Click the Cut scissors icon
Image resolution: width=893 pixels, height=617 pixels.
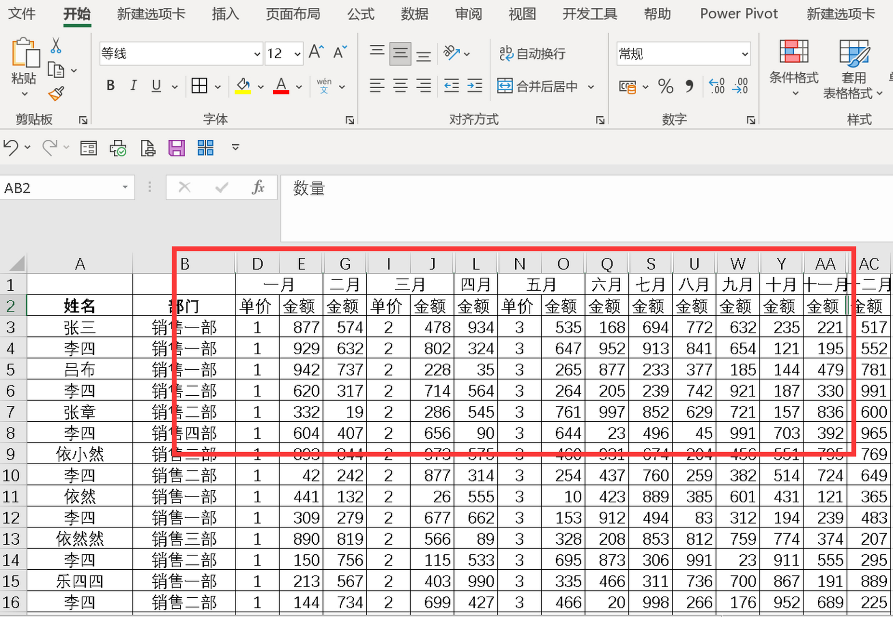pos(55,46)
